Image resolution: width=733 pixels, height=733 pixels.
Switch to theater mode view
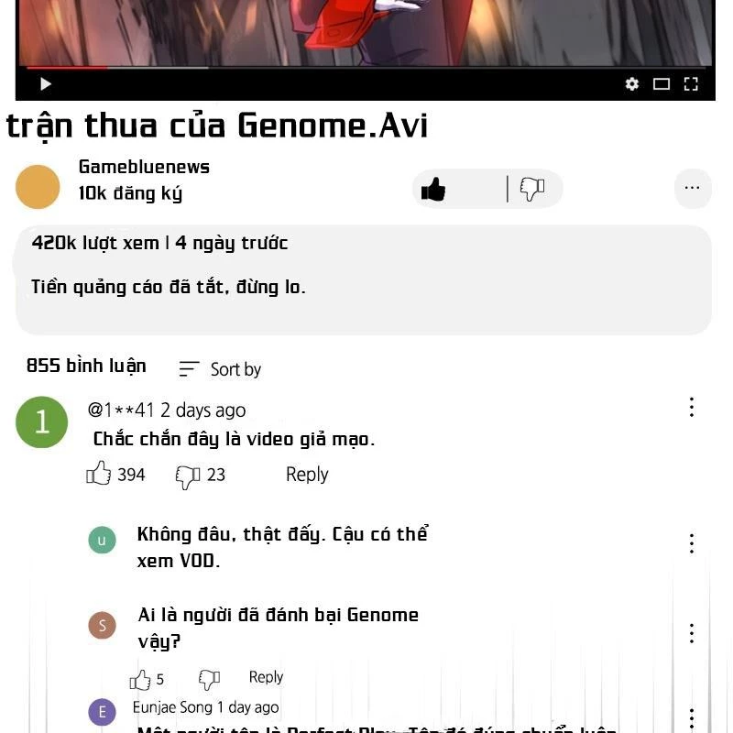[661, 84]
